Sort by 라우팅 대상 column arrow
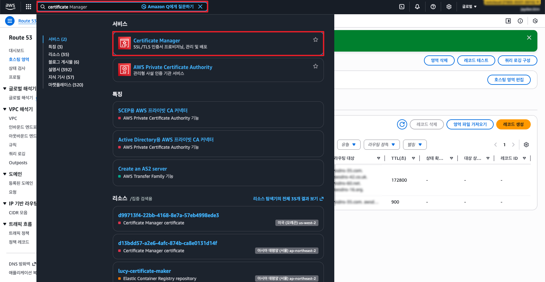The width and height of the screenshot is (545, 282). tap(379, 158)
